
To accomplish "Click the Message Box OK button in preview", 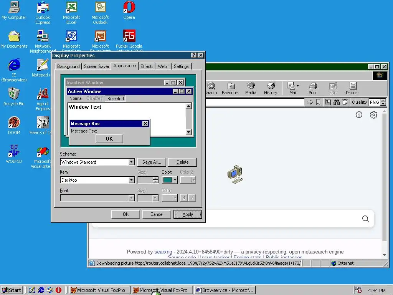I will click(109, 139).
